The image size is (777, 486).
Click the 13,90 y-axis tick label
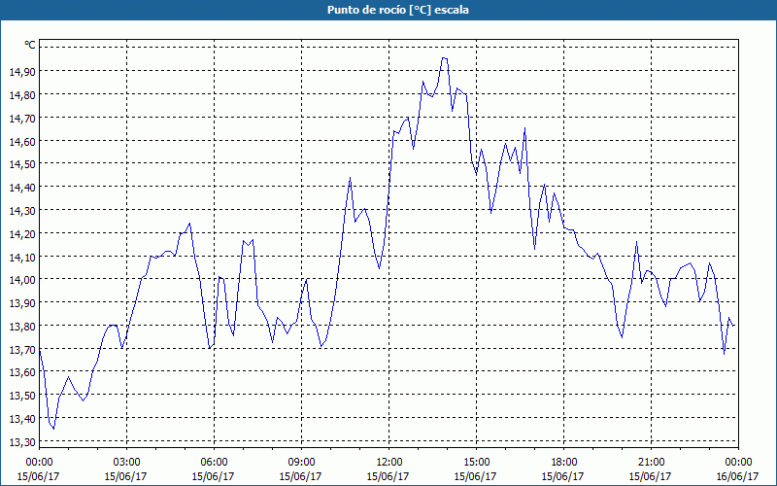(x=22, y=302)
